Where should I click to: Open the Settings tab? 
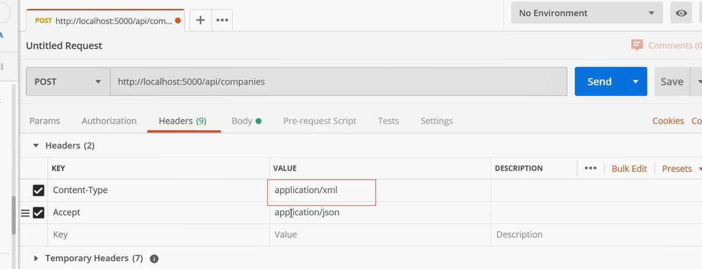pyautogui.click(x=436, y=121)
